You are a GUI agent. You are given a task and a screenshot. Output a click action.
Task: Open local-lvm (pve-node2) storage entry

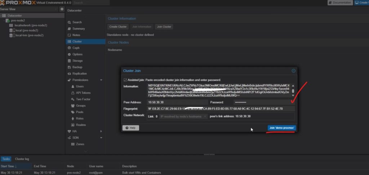(x=30, y=35)
